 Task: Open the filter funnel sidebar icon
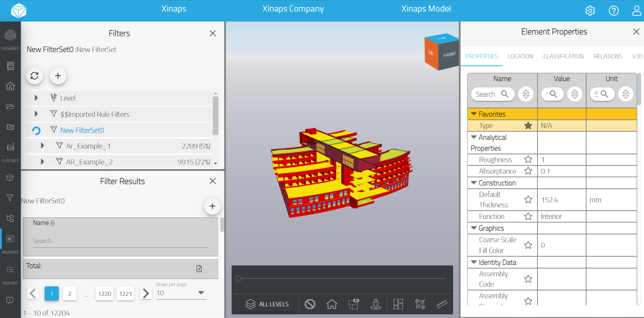[10, 198]
